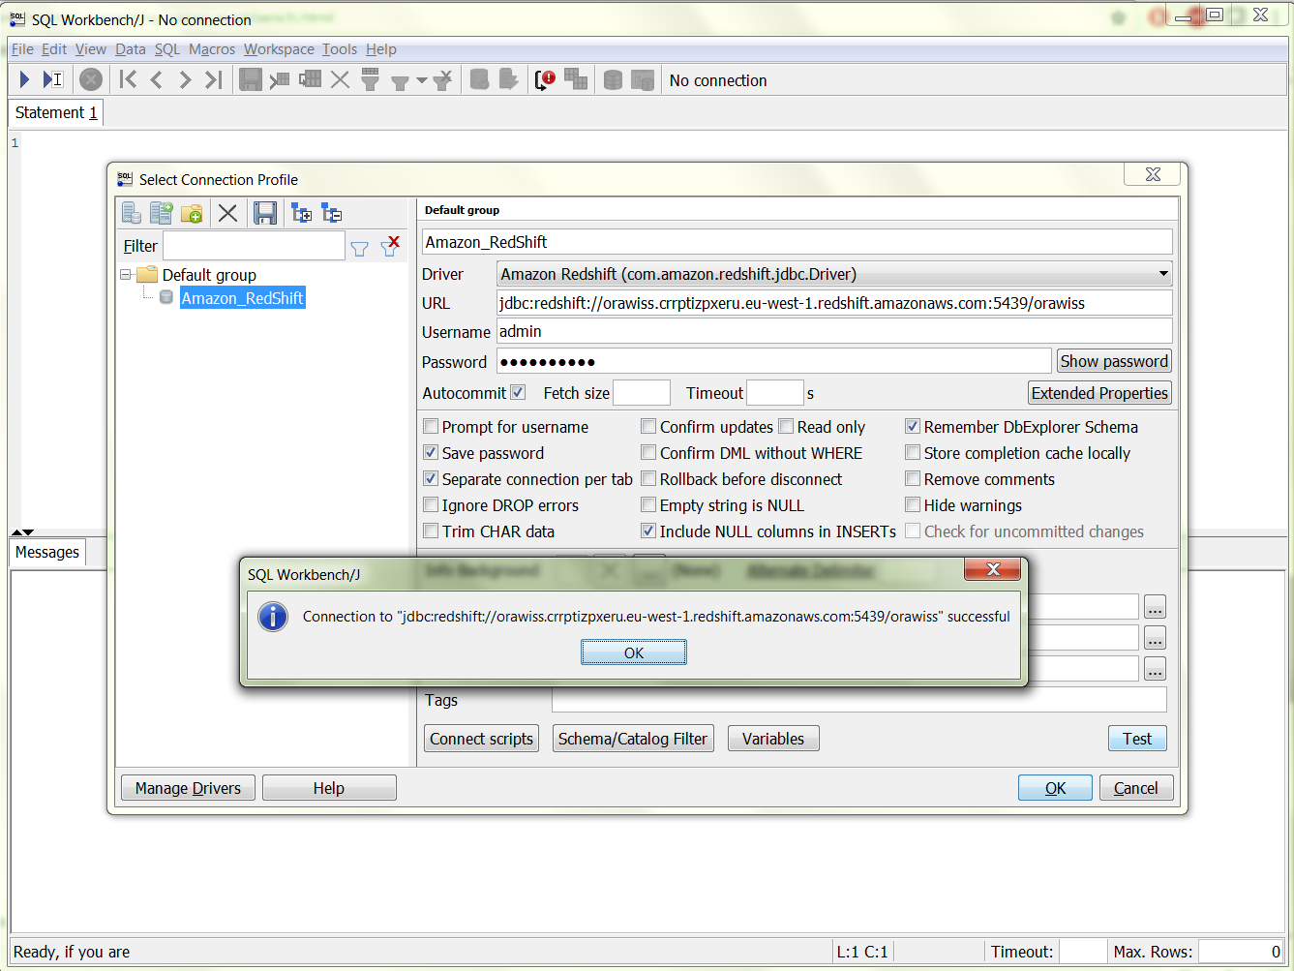Click into the profile Filter input field
Image resolution: width=1294 pixels, height=971 pixels.
click(254, 246)
